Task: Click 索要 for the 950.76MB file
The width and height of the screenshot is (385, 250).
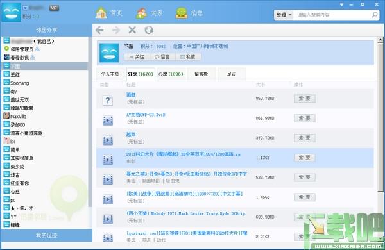Action: (304, 98)
